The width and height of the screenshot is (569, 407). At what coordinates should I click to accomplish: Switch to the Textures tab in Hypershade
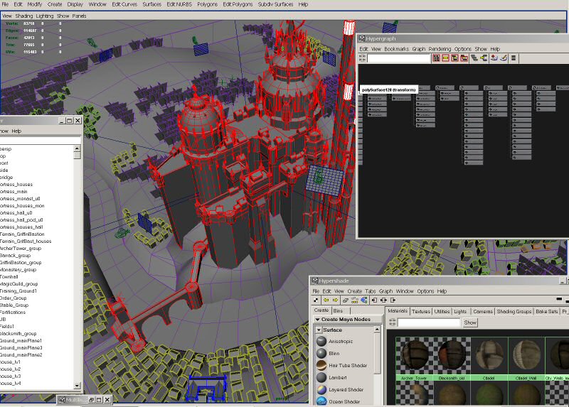(x=421, y=311)
